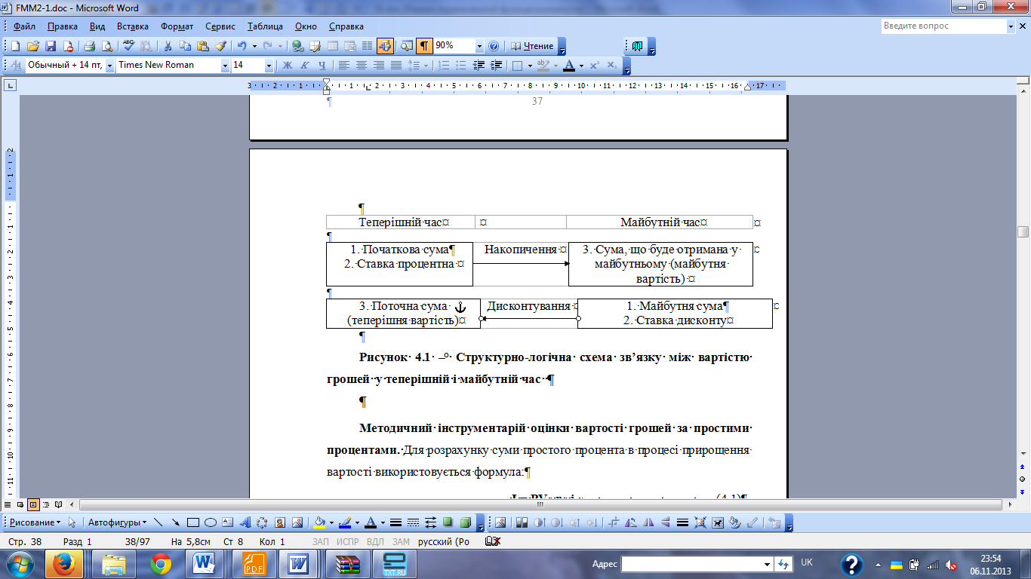This screenshot has height=579, width=1031.
Task: Open the Style dropdown 'Обычный + 14 пт'
Action: (x=110, y=66)
